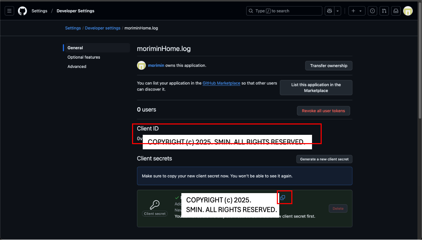Open the Copilot icon in header
Viewport: 422px width, 240px height.
click(x=329, y=11)
